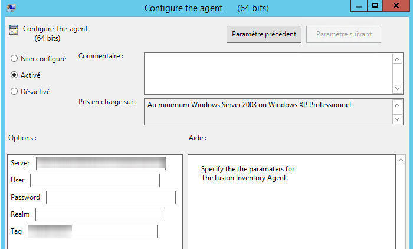Click the 'Options :' label
Screen dimensions: 413x249
(x=22, y=138)
